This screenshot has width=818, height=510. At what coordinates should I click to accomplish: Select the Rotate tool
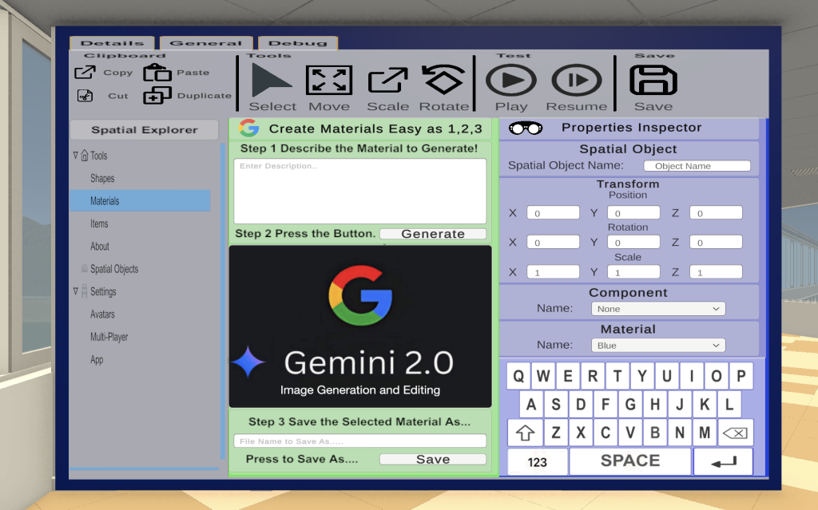(443, 79)
